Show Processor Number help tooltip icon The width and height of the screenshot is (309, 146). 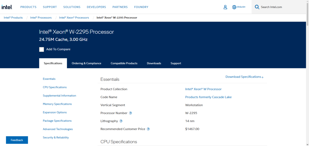(x=130, y=113)
